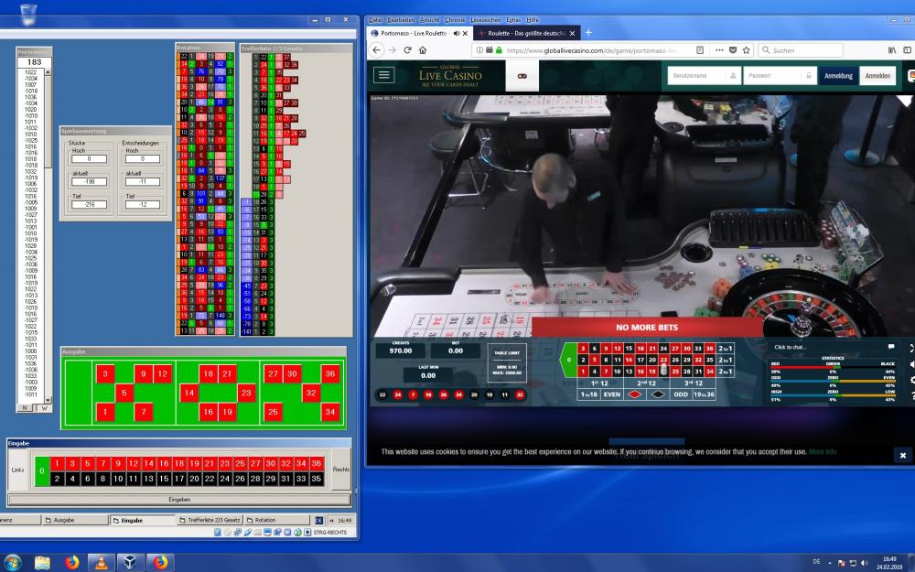Mute audio on the Portomaso tab
This screenshot has width=915, height=572.
[457, 33]
